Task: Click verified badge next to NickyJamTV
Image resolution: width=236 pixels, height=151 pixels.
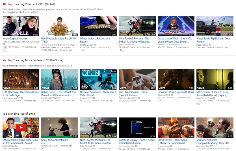Action: (x=94, y=98)
